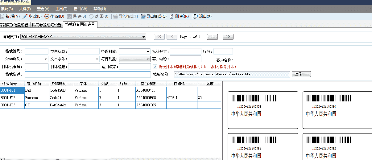The height and width of the screenshot is (160, 372).
Task: Click the 客户名称 table column header
Action: coord(37,84)
